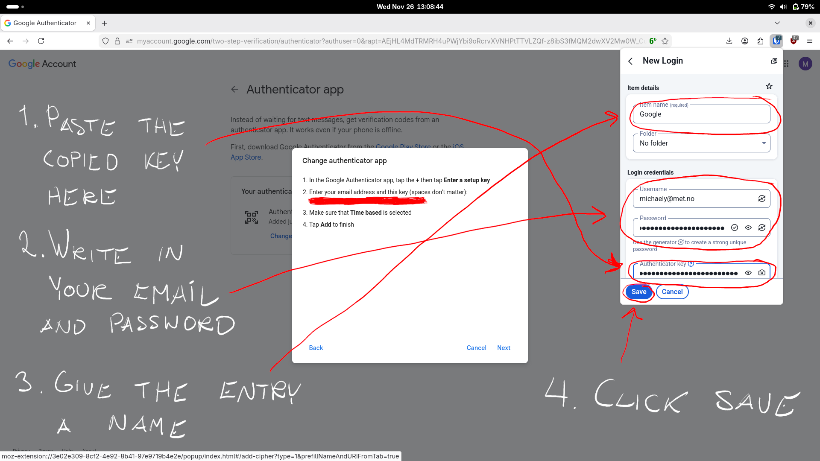Open a new browser tab
Viewport: 820px width, 461px height.
click(x=105, y=23)
